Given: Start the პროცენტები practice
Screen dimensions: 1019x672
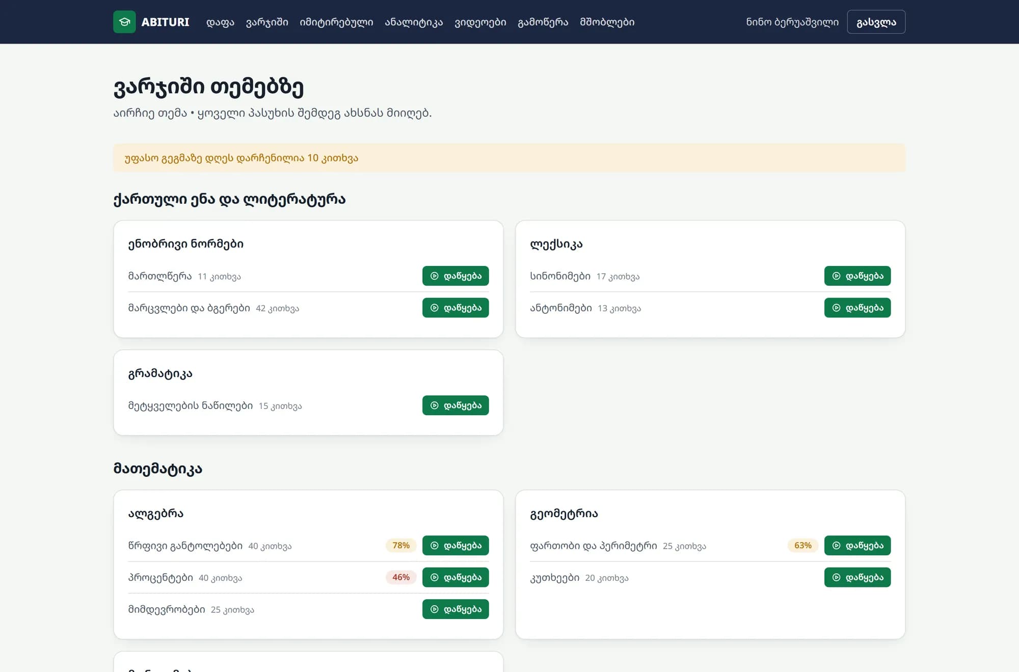Looking at the screenshot, I should (x=455, y=577).
